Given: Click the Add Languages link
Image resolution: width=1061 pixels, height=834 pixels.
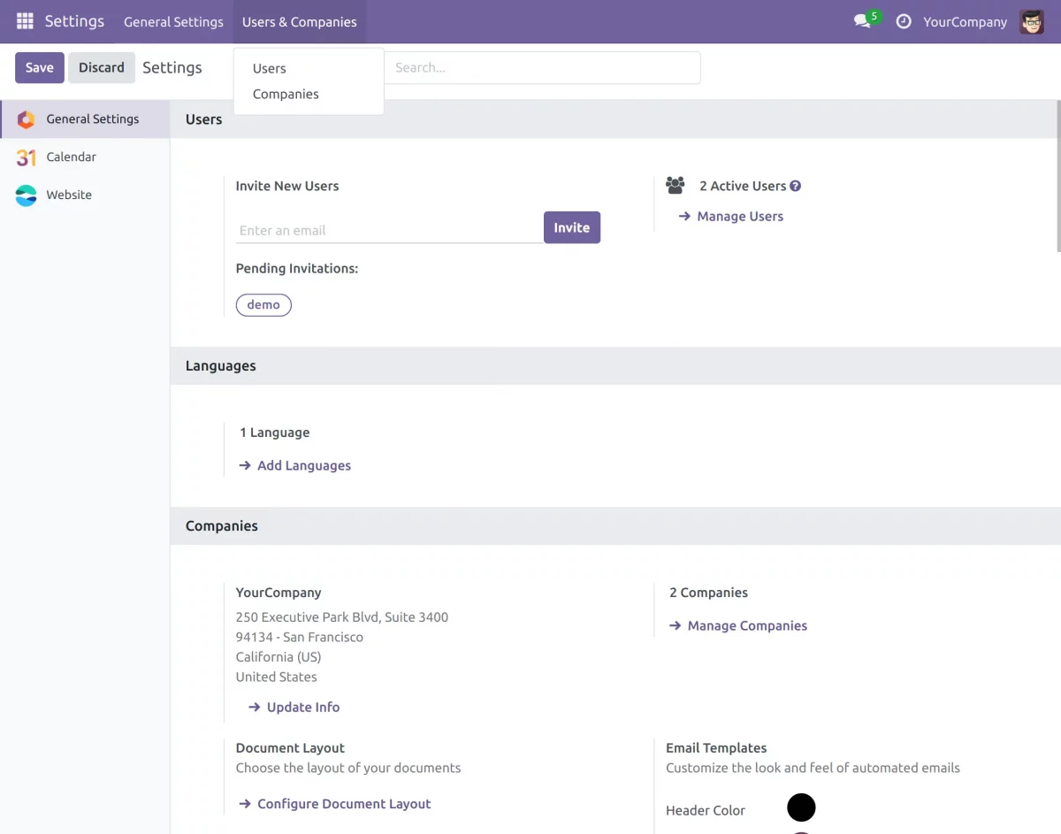Looking at the screenshot, I should (x=303, y=466).
